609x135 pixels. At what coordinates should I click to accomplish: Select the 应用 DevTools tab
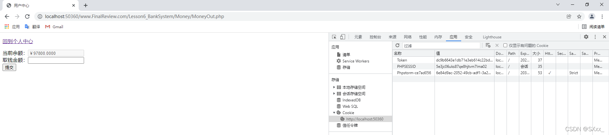pyautogui.click(x=454, y=37)
